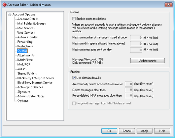This screenshot has width=175, height=138.
Task: Close the Account Editor window
Action: click(x=168, y=5)
